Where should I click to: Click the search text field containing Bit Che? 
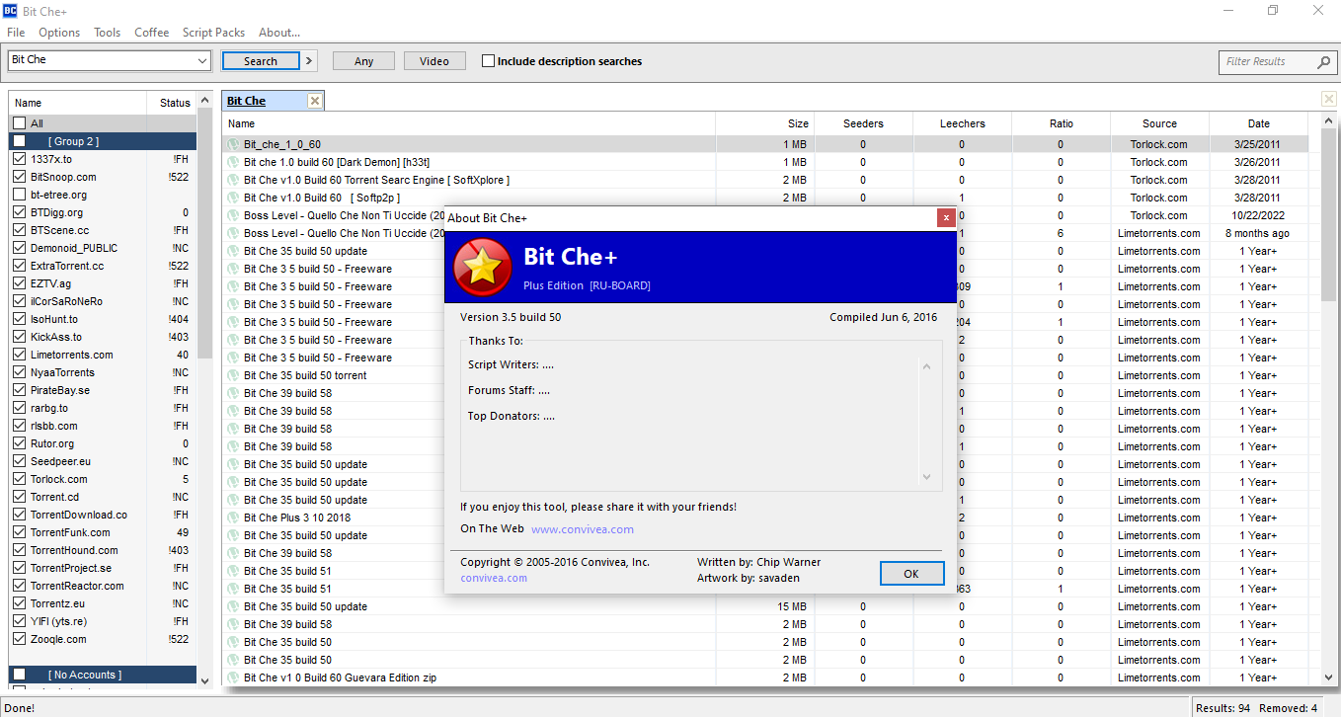(101, 60)
